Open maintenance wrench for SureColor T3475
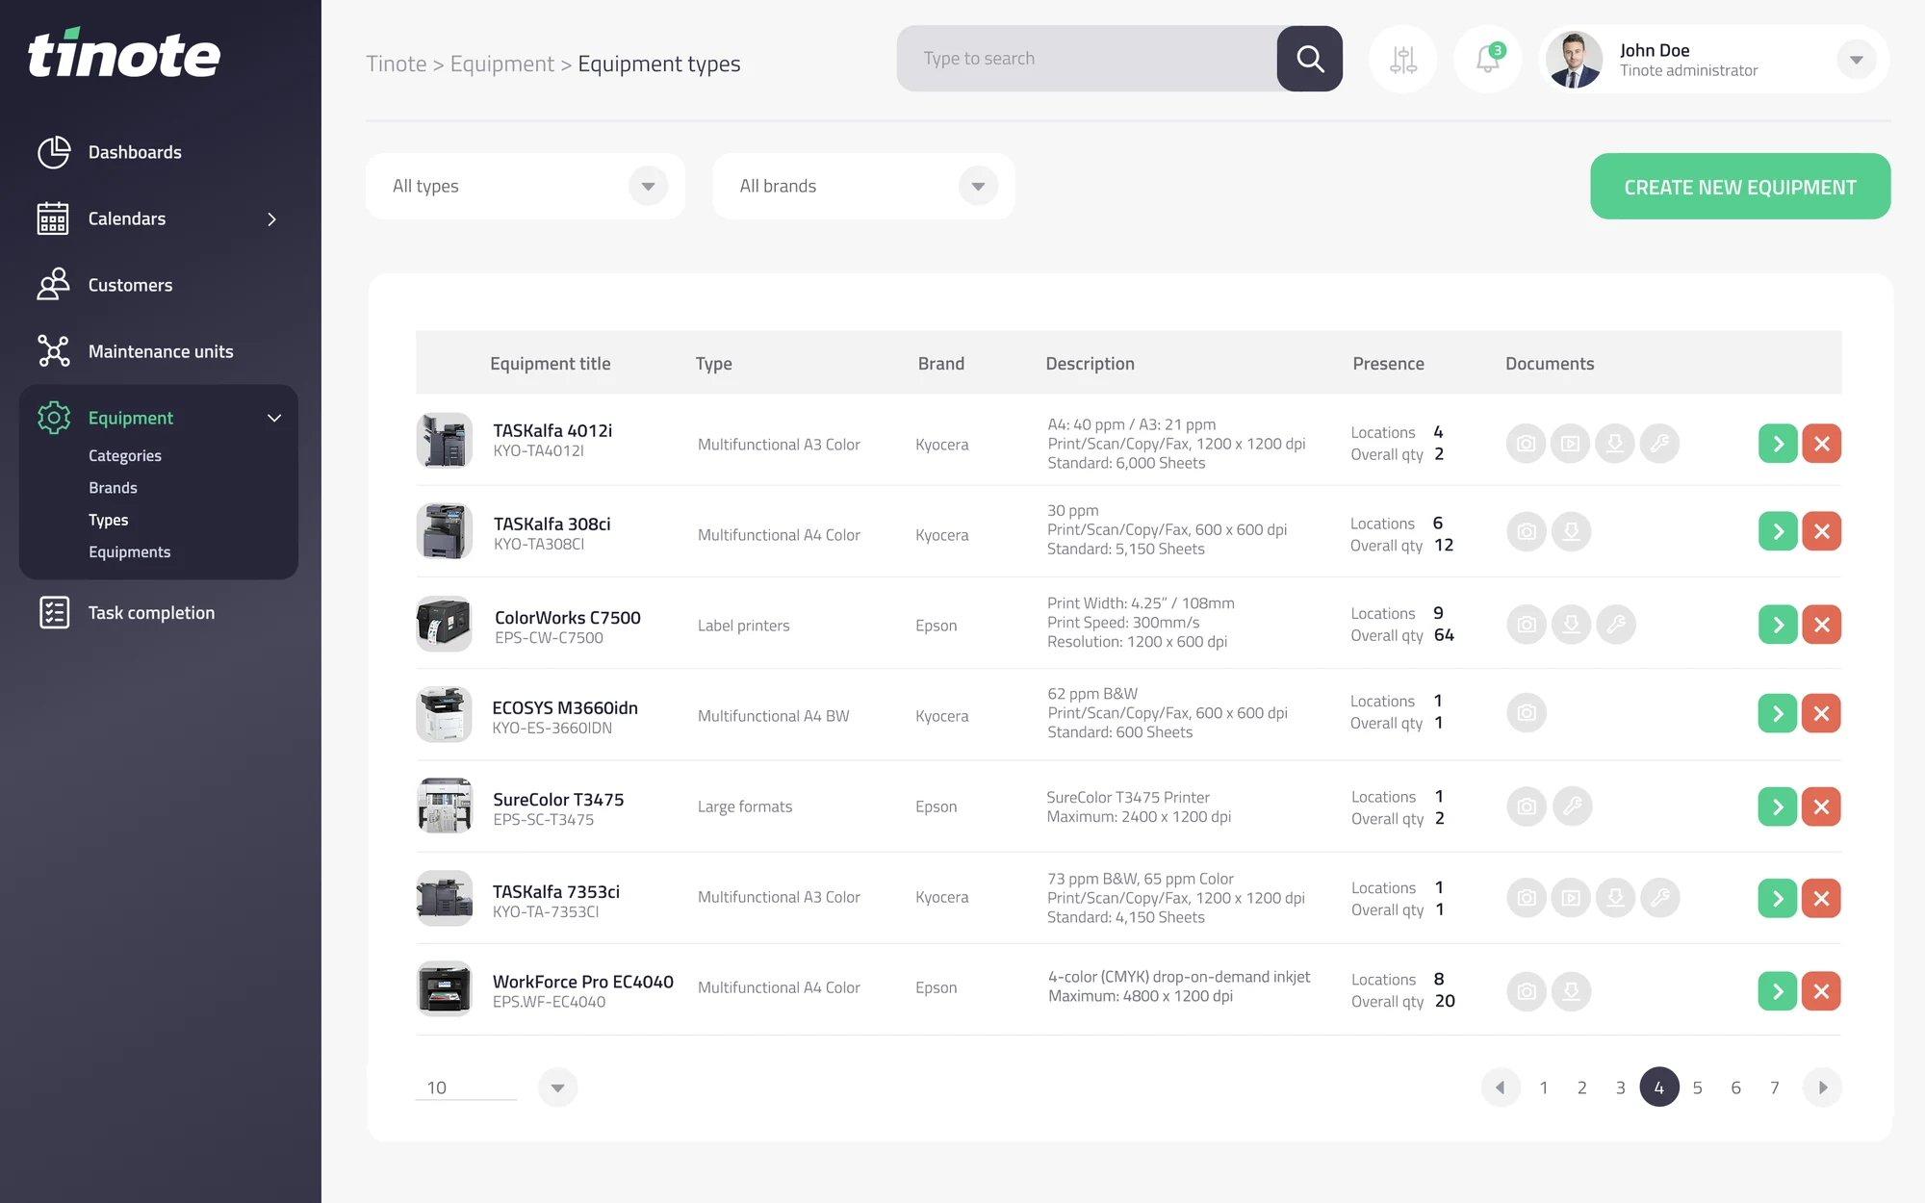 coord(1572,806)
